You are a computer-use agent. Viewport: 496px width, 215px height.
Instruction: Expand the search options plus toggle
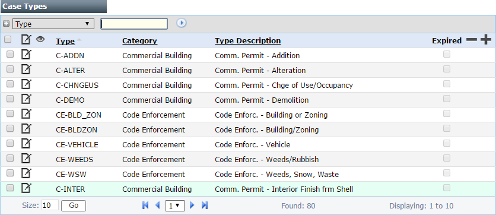[6, 24]
